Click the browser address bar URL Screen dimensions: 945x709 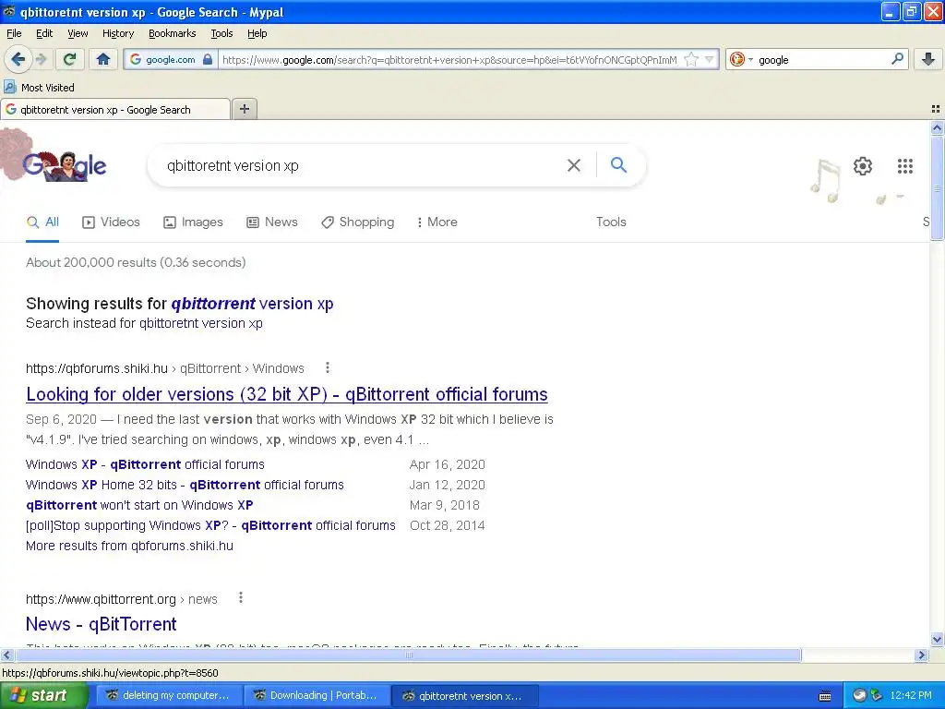(x=449, y=60)
